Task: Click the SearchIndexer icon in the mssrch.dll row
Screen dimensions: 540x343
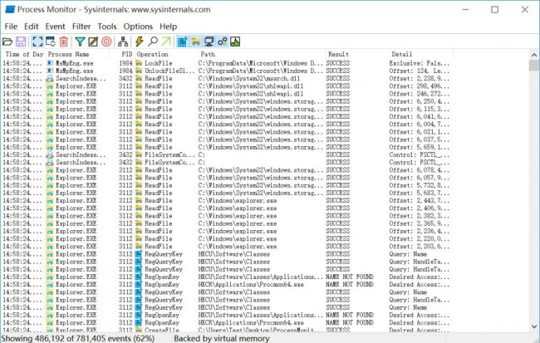Action: pos(51,78)
